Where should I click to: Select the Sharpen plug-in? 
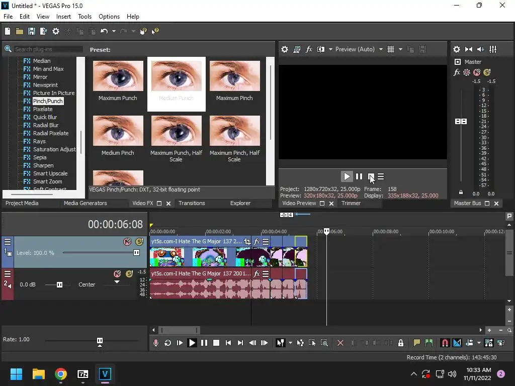click(x=43, y=165)
